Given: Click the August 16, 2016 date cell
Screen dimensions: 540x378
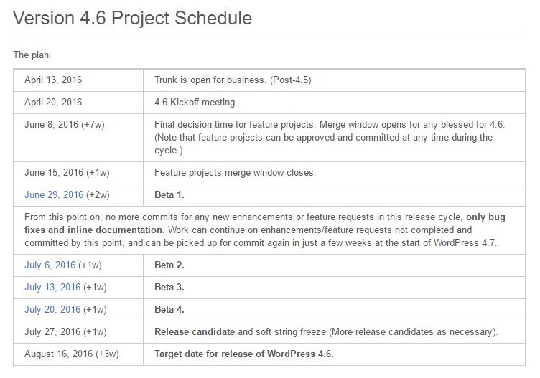Looking at the screenshot, I should point(78,354).
